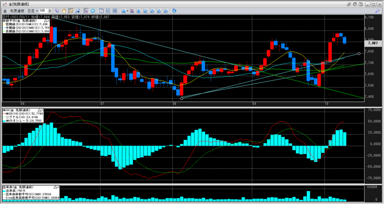Toggle the window link chain icon

349,4
